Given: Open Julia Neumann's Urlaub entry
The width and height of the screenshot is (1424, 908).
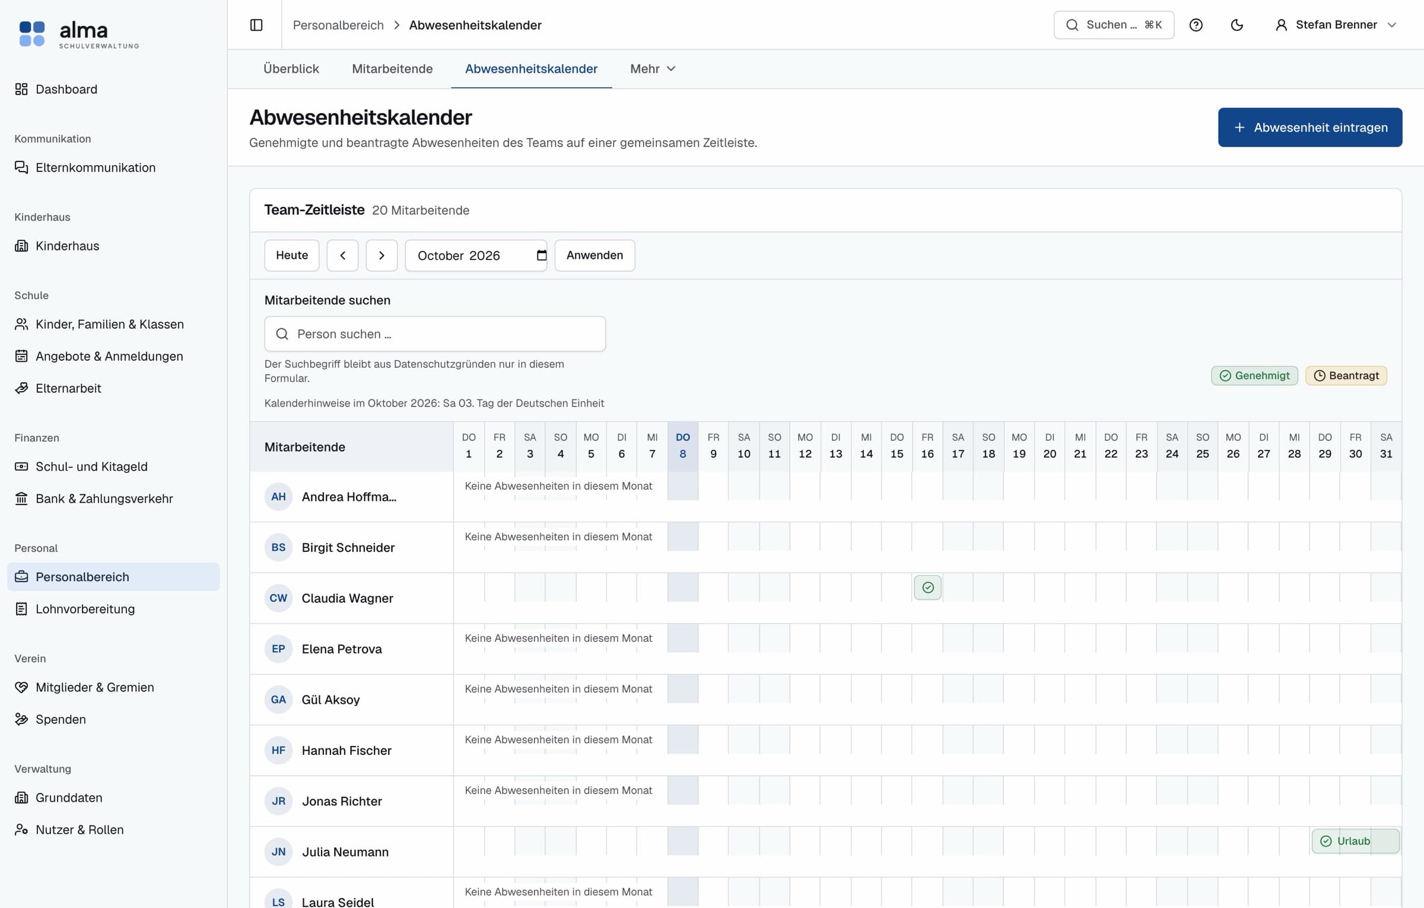Looking at the screenshot, I should pos(1355,841).
